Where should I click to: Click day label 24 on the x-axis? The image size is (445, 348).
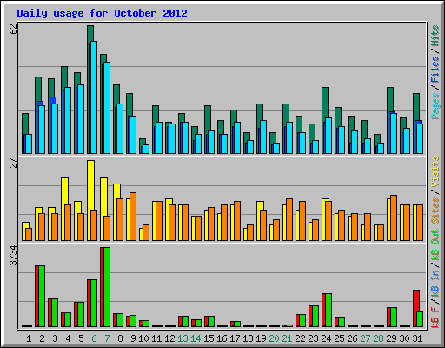(x=326, y=338)
